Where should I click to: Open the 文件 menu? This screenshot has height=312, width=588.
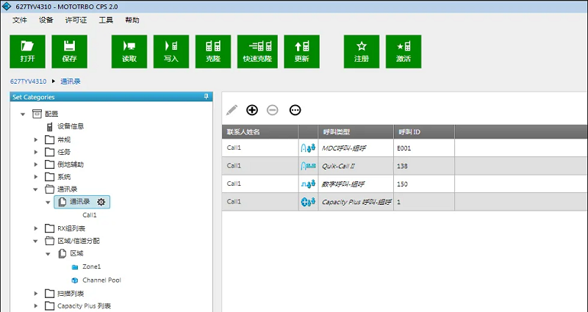coord(20,20)
